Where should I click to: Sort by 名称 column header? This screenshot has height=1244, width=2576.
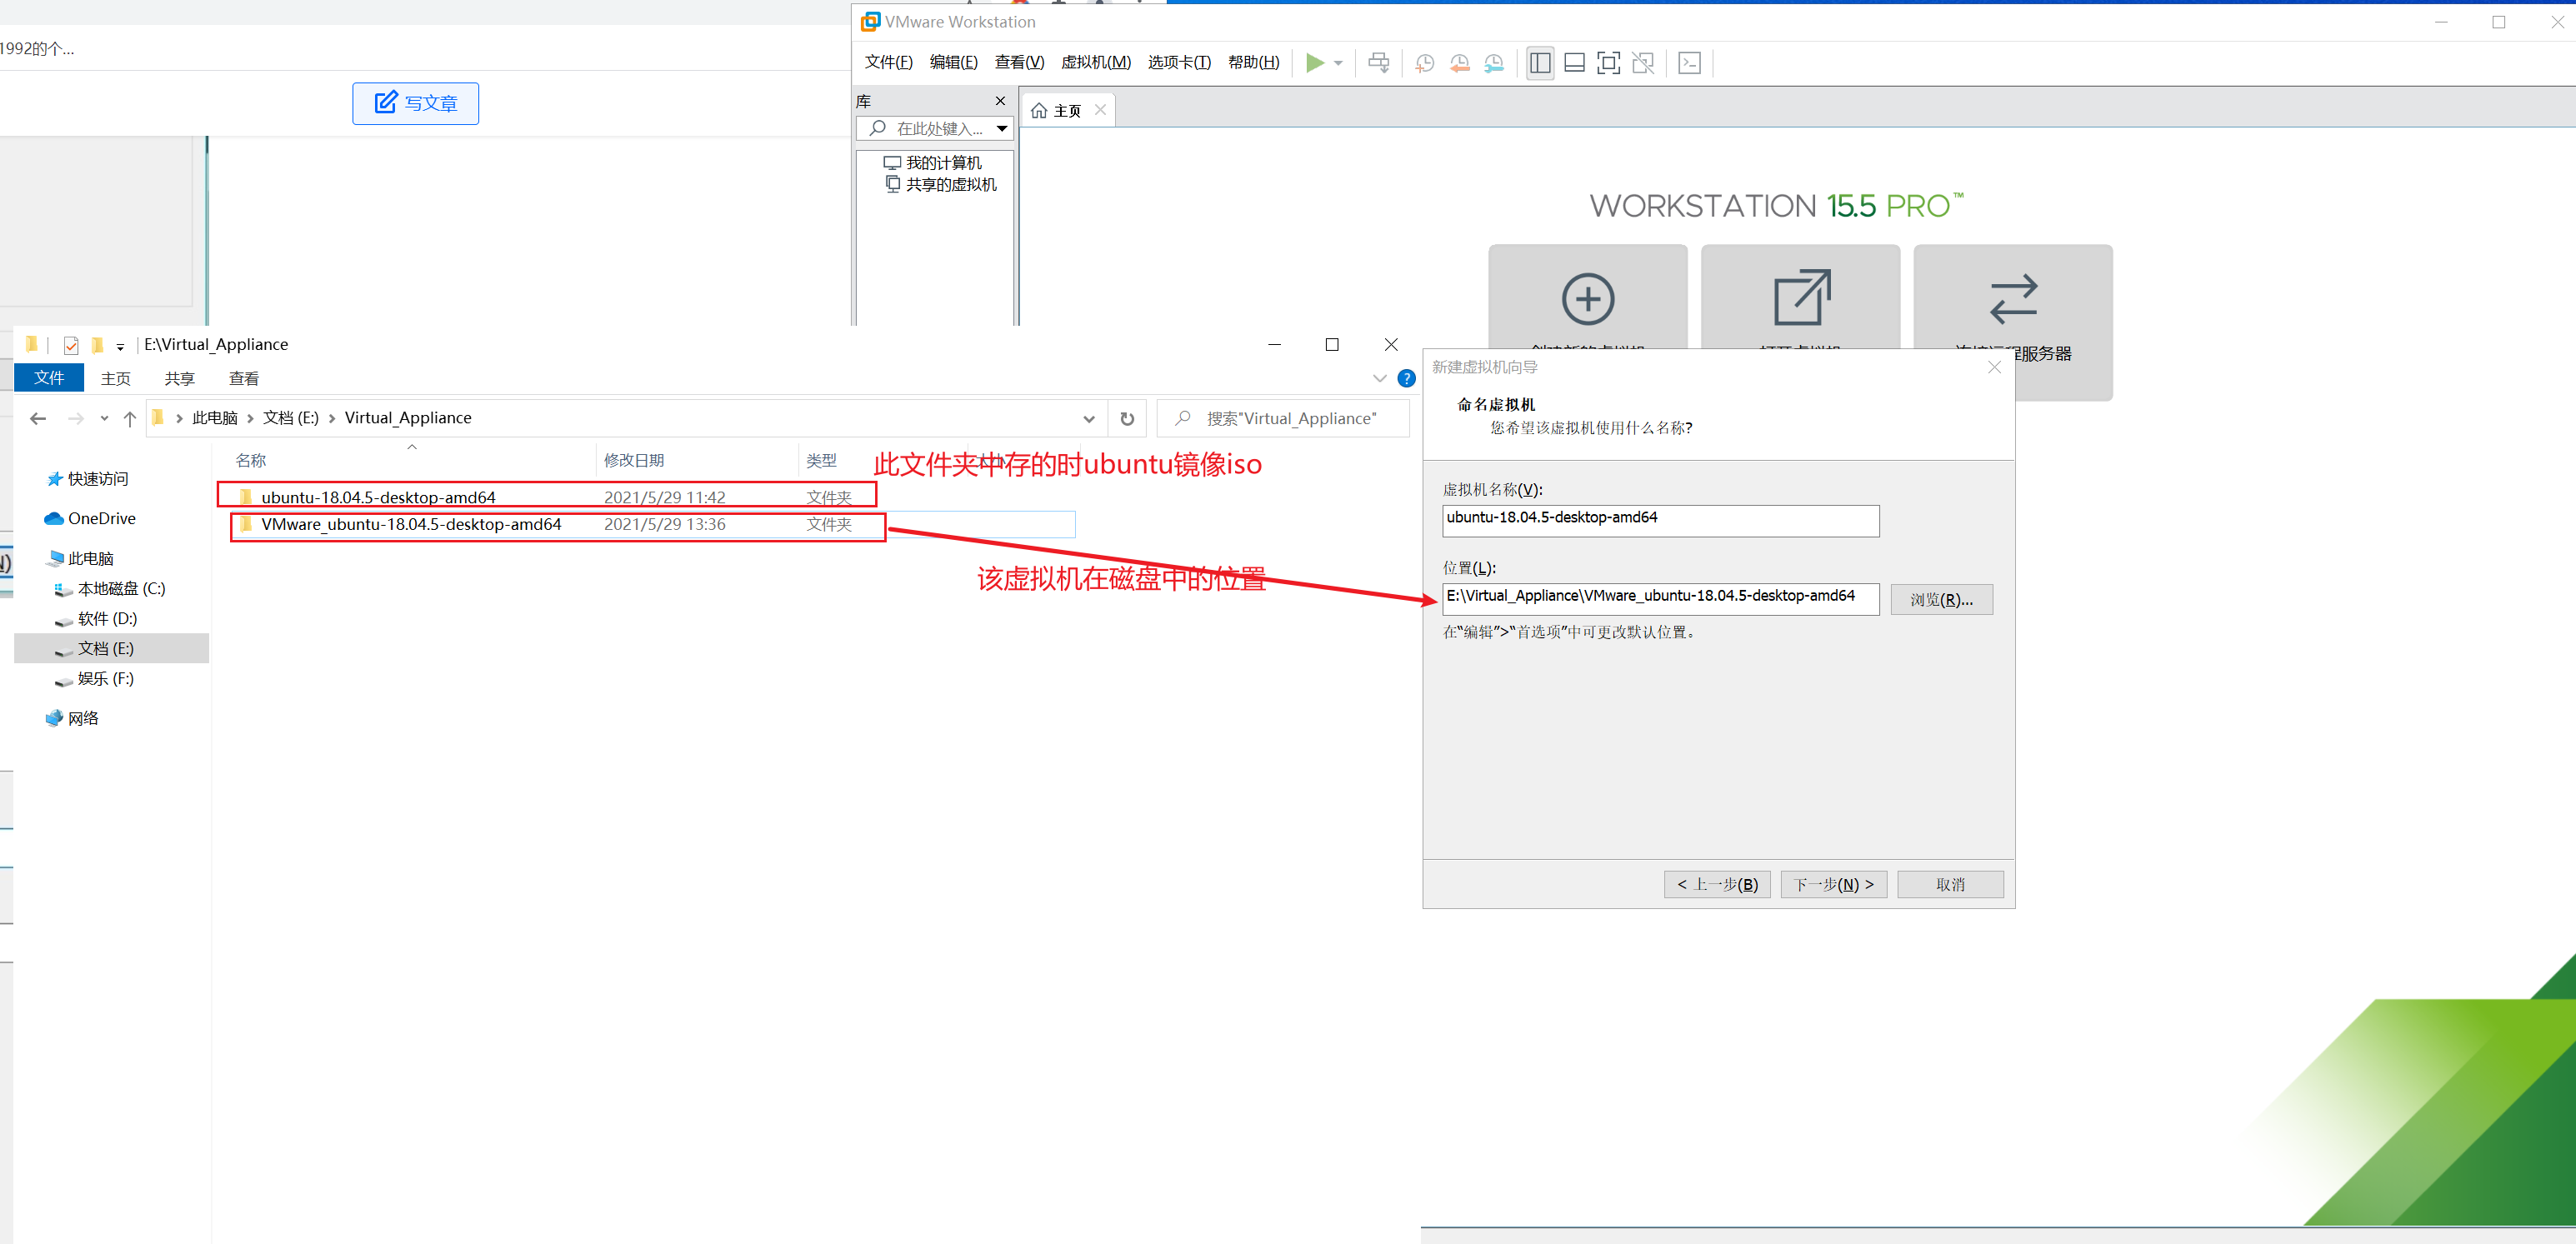[x=251, y=460]
